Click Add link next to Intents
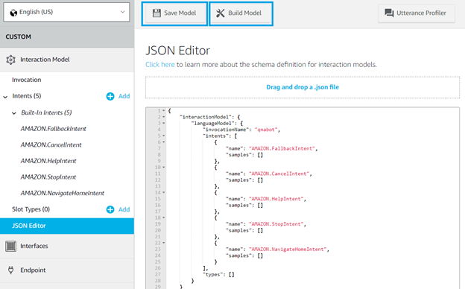 124,96
